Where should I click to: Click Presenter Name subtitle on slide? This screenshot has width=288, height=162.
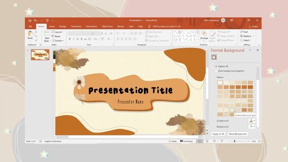130,102
